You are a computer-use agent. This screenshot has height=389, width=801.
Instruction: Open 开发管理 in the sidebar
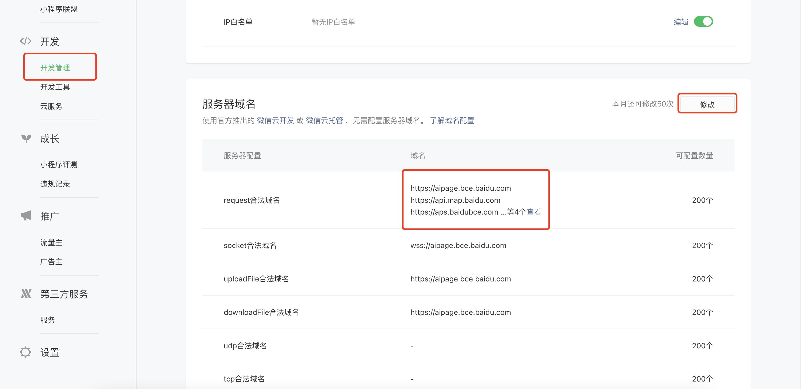tap(55, 67)
